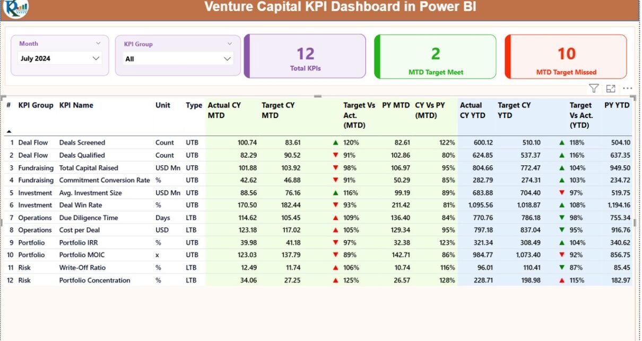Open the More options ellipsis menu

[628, 89]
